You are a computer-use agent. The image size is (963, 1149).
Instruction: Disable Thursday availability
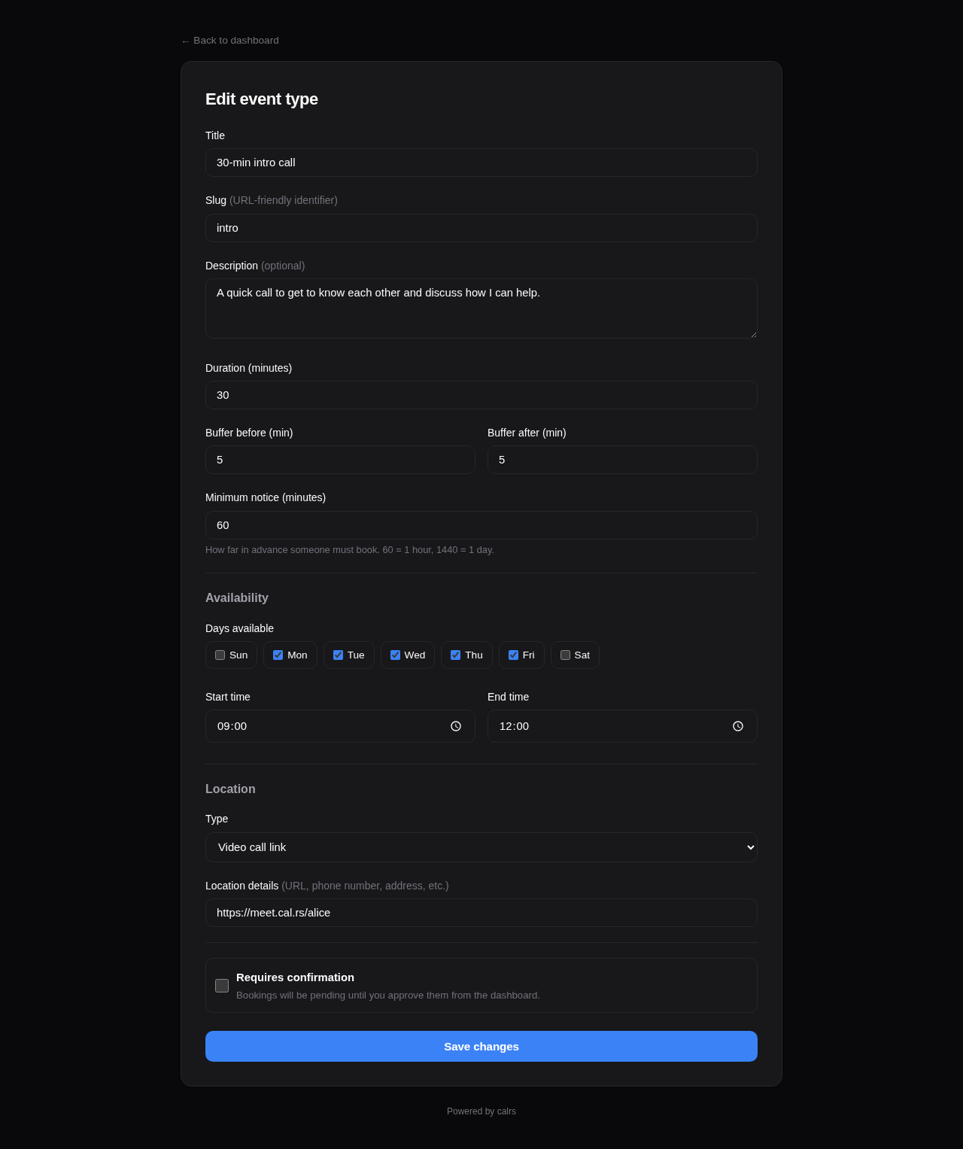455,655
